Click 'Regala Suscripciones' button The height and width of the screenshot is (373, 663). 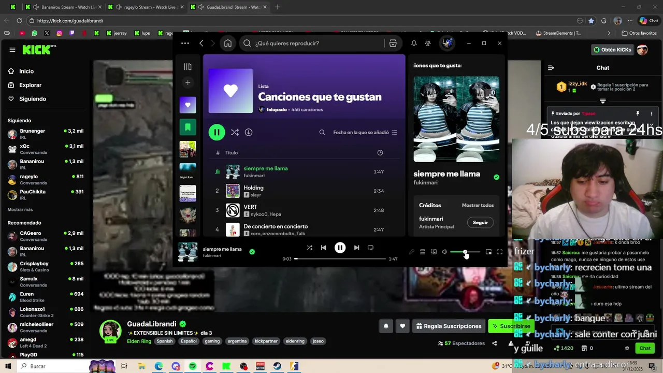pos(449,326)
